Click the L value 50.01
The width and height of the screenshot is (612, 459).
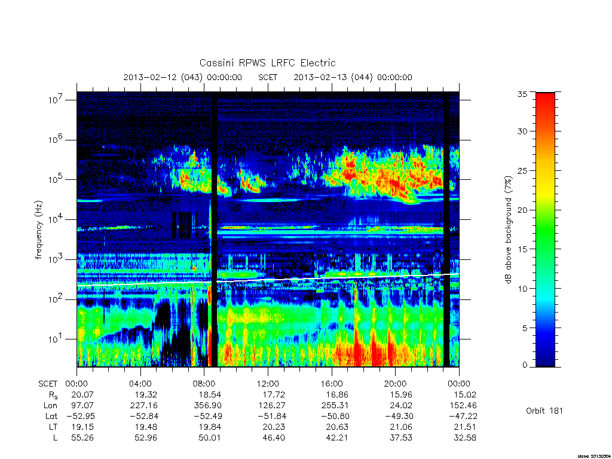pos(210,438)
